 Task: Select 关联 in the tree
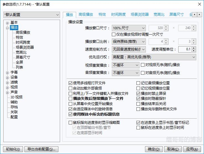pos(14,112)
